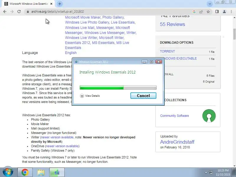Open the Live Essentials topic link
The image size is (236, 177).
click(x=123, y=22)
